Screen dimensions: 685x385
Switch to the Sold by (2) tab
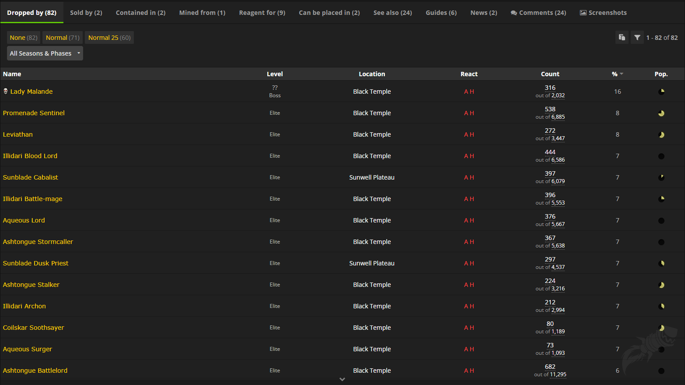point(86,13)
